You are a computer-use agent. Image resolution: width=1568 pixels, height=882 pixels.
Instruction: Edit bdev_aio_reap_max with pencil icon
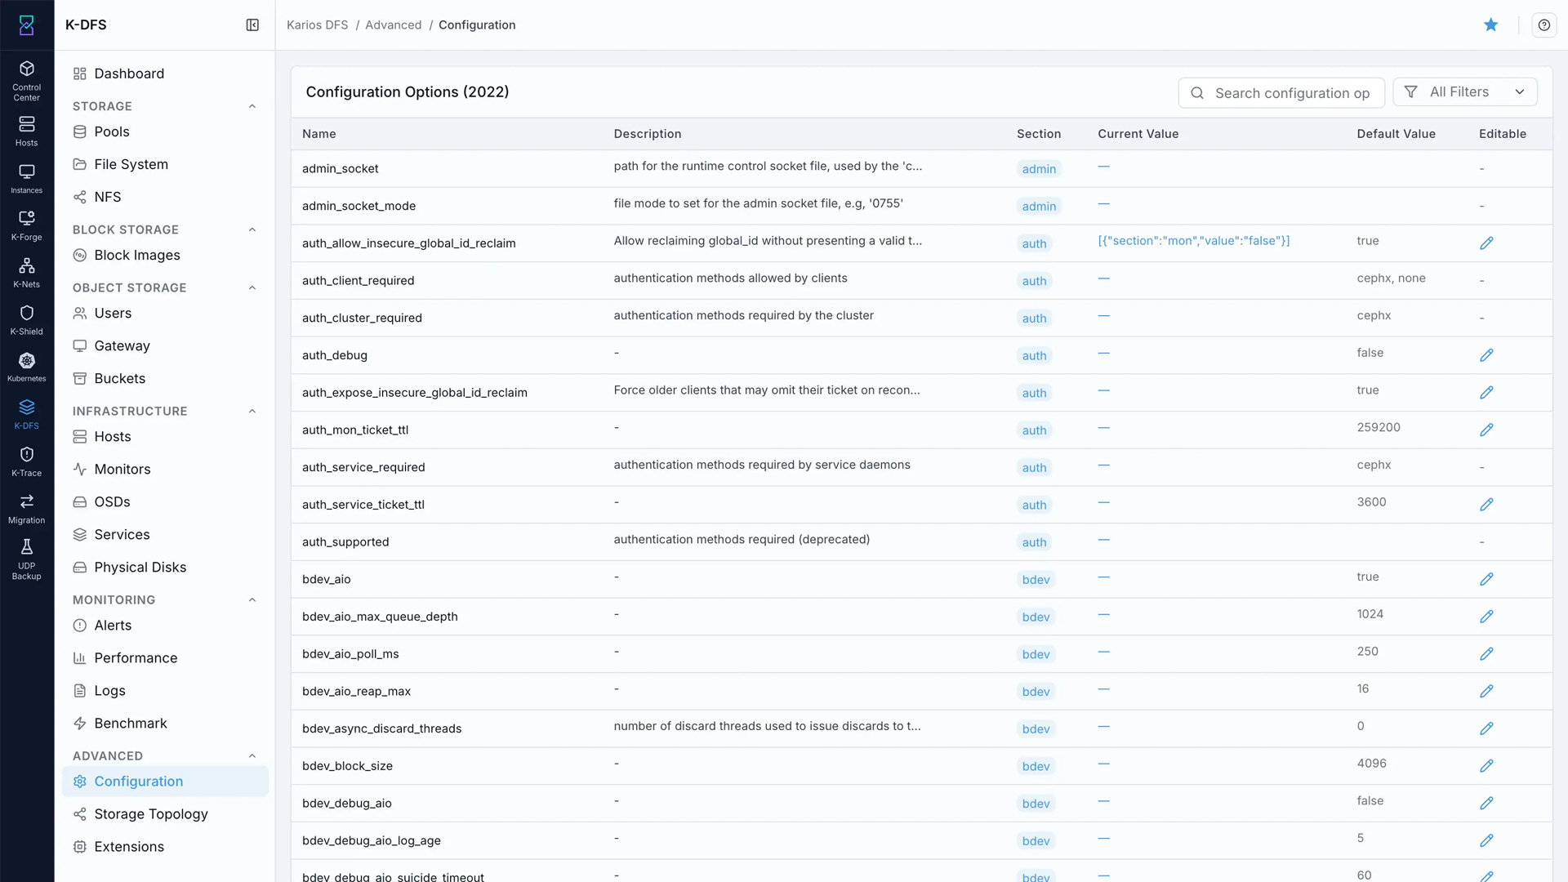[x=1486, y=691]
